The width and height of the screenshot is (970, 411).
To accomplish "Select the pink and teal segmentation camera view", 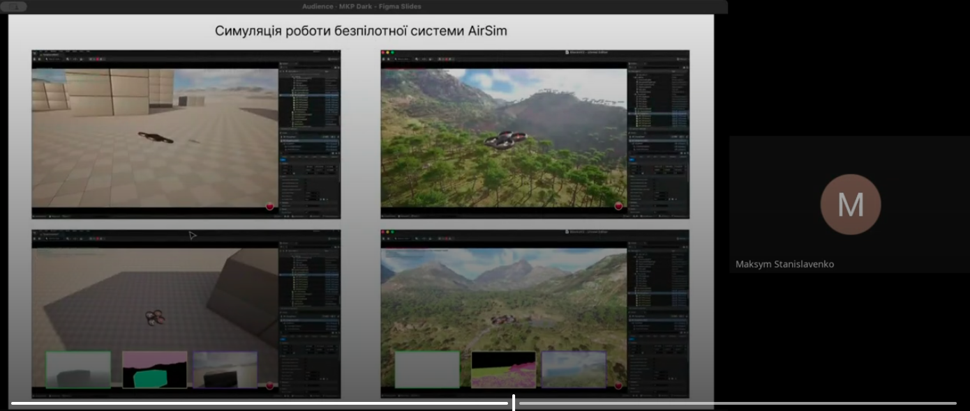I will [155, 369].
